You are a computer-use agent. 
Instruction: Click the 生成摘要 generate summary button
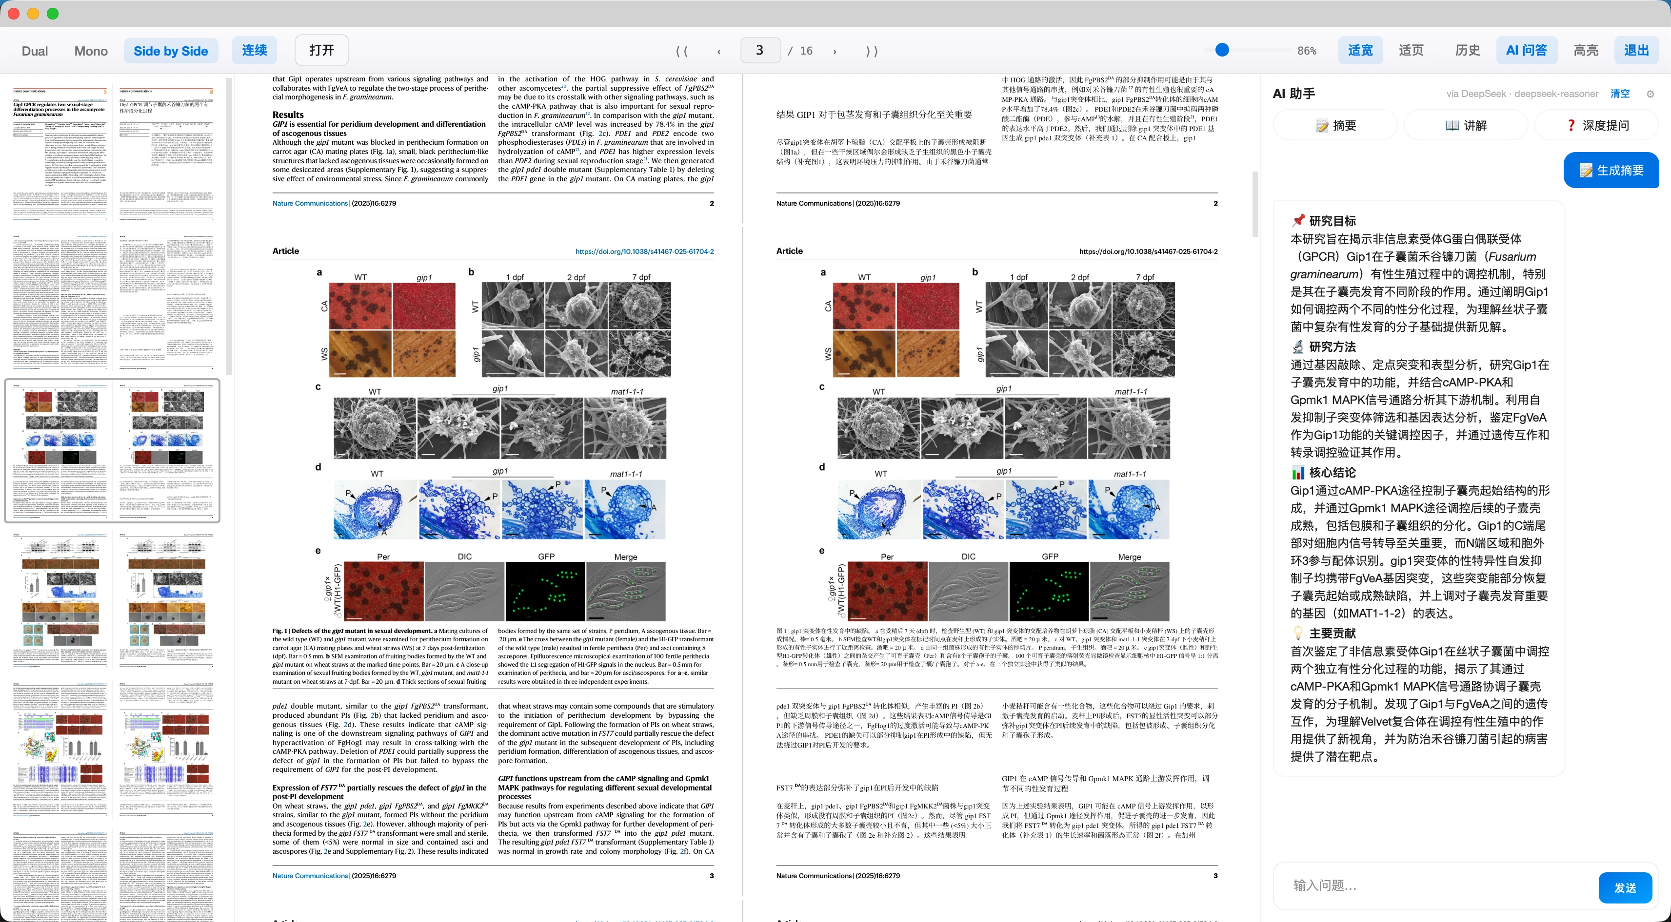[x=1611, y=171]
